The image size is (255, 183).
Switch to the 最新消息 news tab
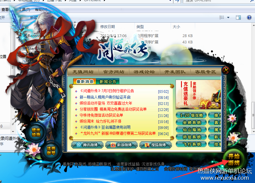[85, 81]
